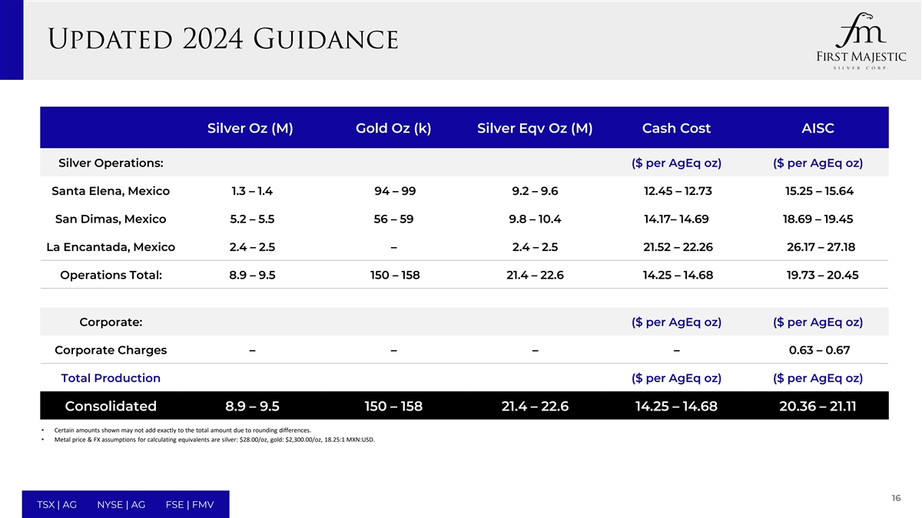Viewport: 922px width, 518px height.
Task: Click Consolidated AISC value 20.36 – 21.11
Action: coord(818,407)
